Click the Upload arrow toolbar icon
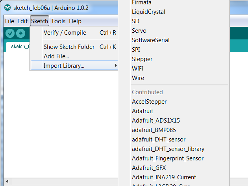The width and height of the screenshot is (248, 186). 20,33
